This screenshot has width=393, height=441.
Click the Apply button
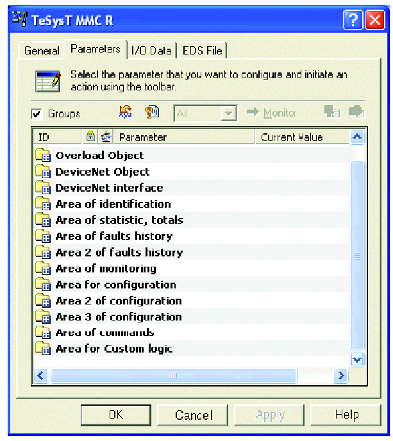click(270, 415)
